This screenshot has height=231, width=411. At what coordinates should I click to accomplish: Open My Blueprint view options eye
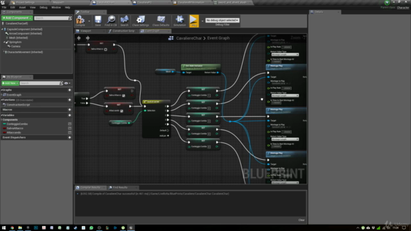(67, 83)
